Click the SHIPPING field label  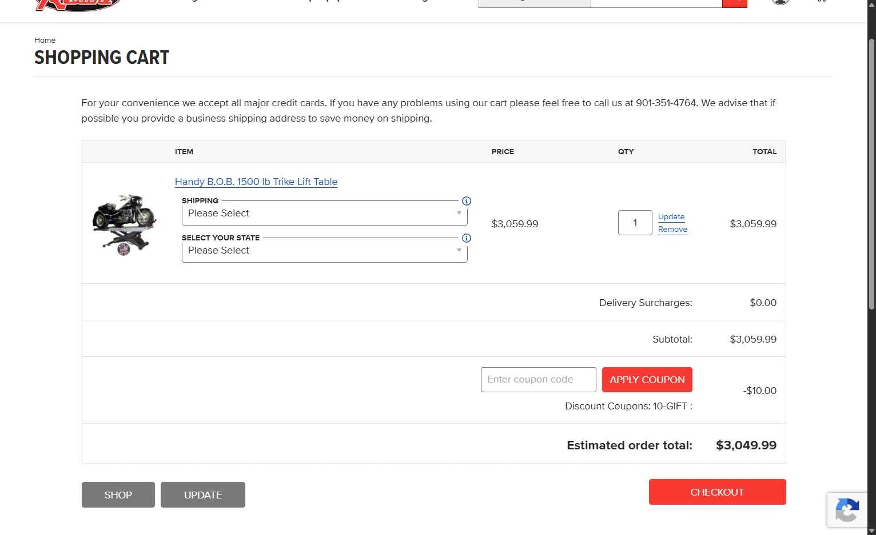(200, 201)
